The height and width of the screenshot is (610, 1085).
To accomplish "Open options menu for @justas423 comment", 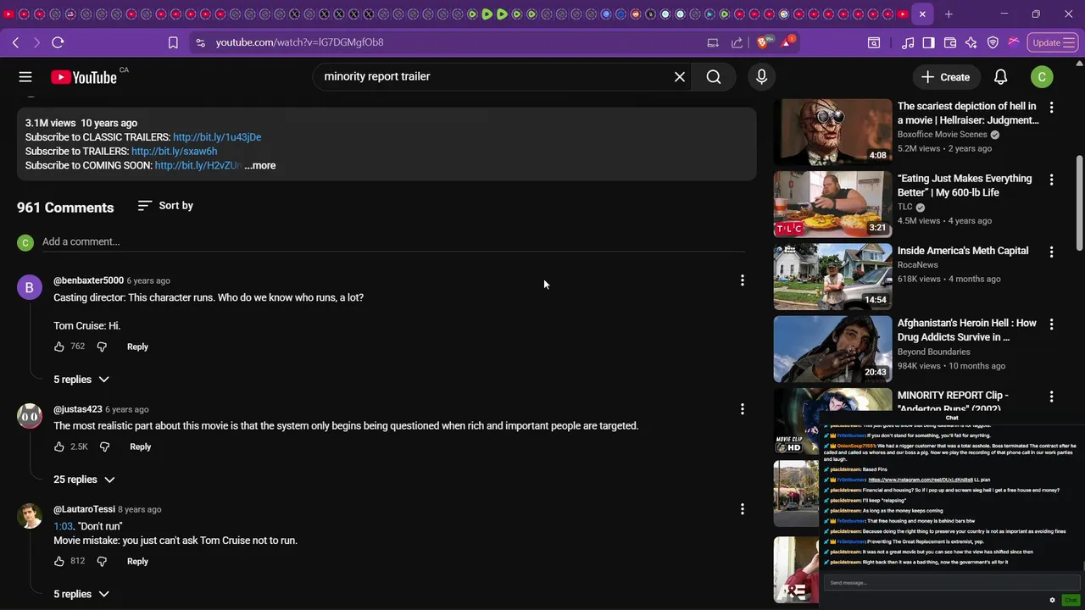I will [743, 409].
